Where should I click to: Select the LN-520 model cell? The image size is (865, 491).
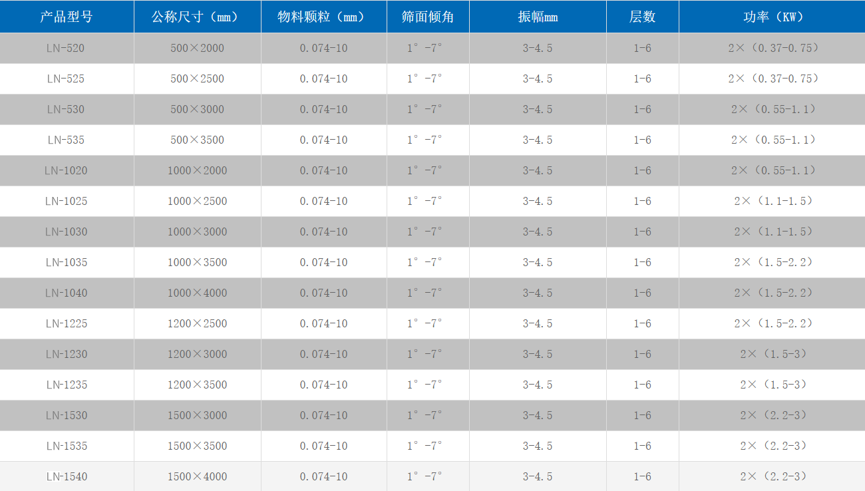66,48
